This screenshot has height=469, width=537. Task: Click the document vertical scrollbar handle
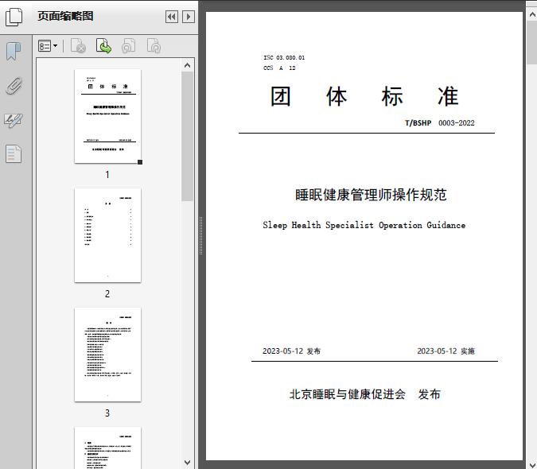pos(532,42)
